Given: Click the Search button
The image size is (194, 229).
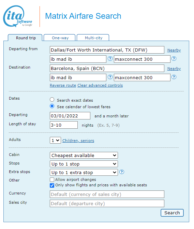Looking at the screenshot, I should 172,213.
